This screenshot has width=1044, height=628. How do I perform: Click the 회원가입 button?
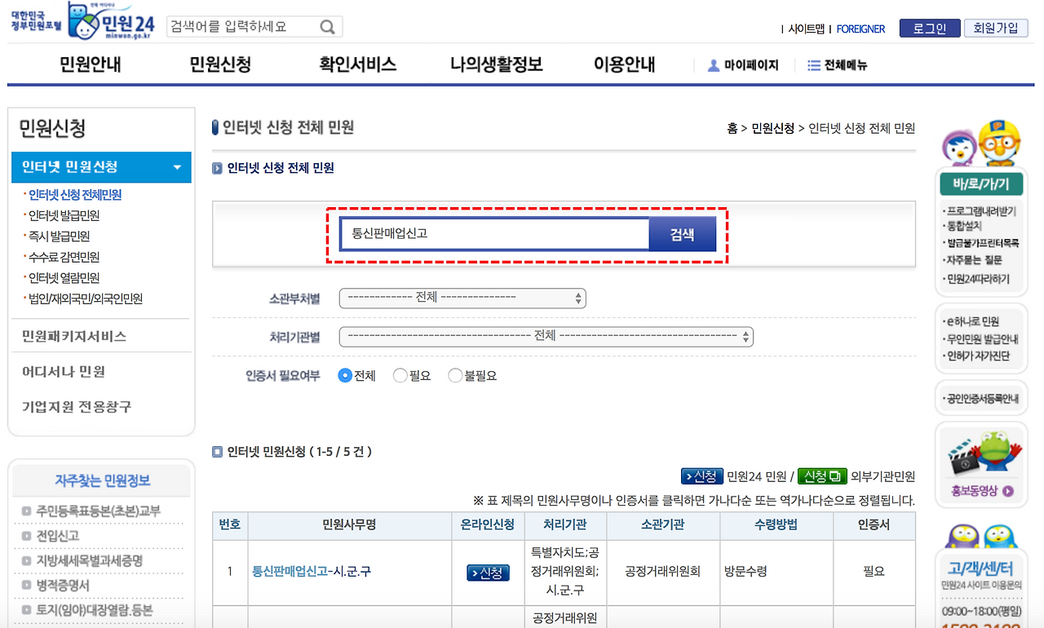996,29
